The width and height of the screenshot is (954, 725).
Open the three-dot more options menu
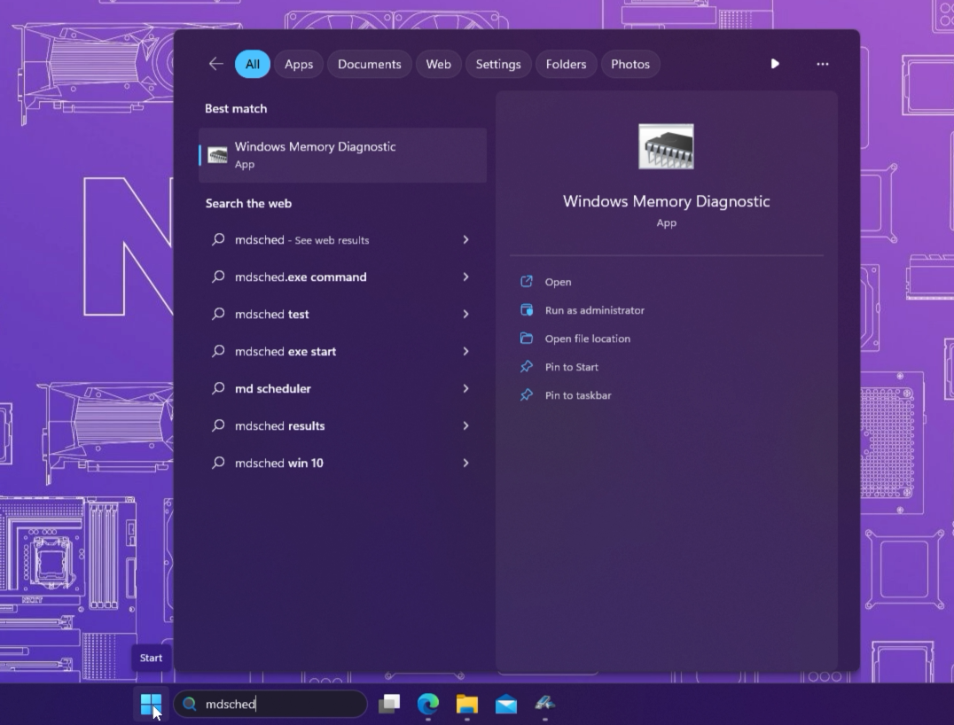(823, 64)
